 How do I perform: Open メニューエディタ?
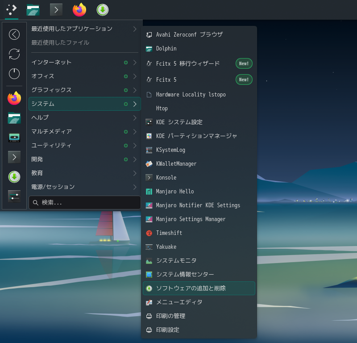[x=199, y=302]
